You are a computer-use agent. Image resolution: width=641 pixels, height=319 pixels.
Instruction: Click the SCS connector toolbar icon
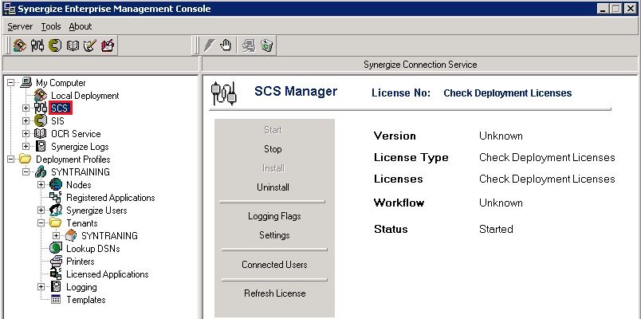pos(37,45)
